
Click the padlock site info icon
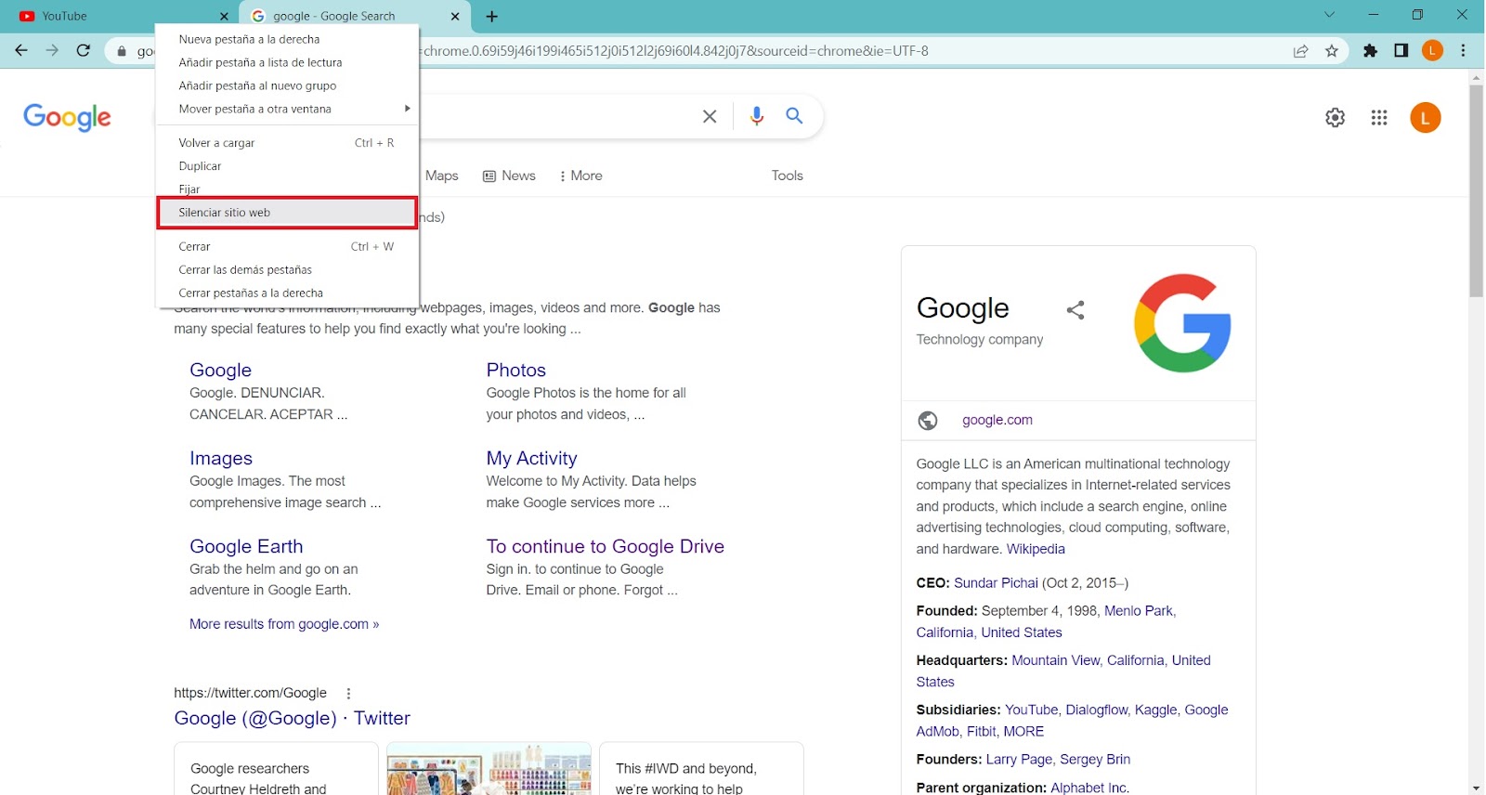[122, 51]
